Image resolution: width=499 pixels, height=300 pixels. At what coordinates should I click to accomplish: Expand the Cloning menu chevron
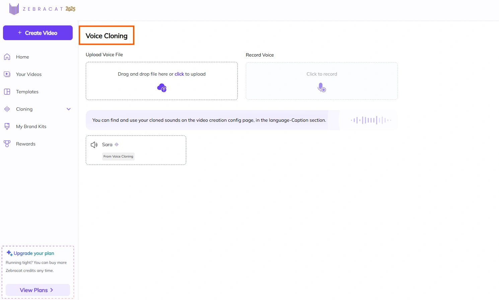point(69,109)
